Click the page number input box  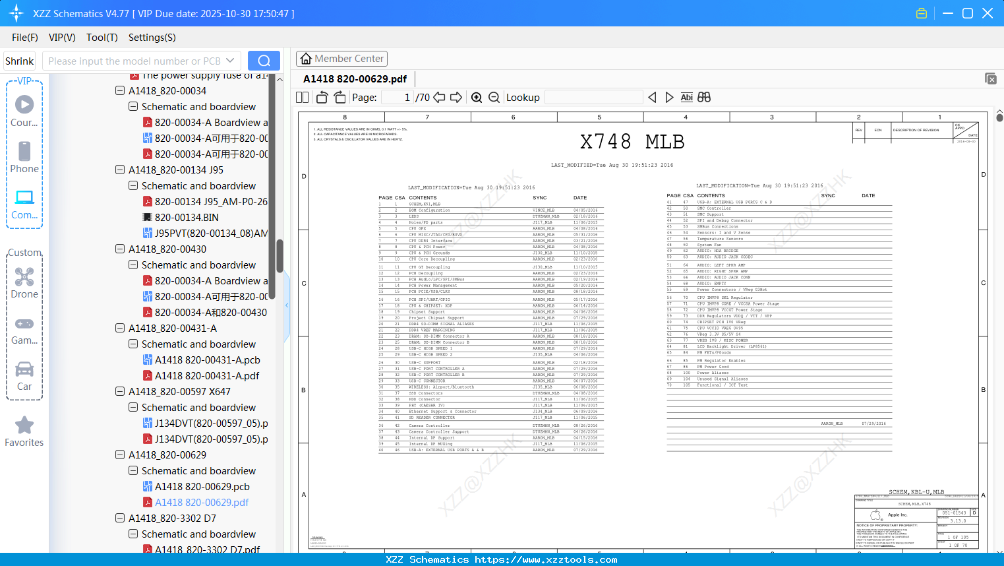click(397, 98)
